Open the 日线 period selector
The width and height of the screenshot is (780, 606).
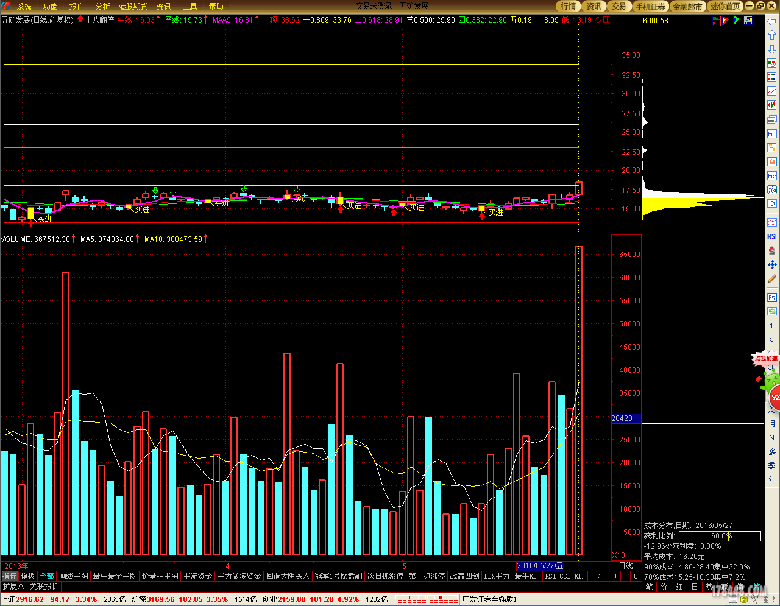626,566
